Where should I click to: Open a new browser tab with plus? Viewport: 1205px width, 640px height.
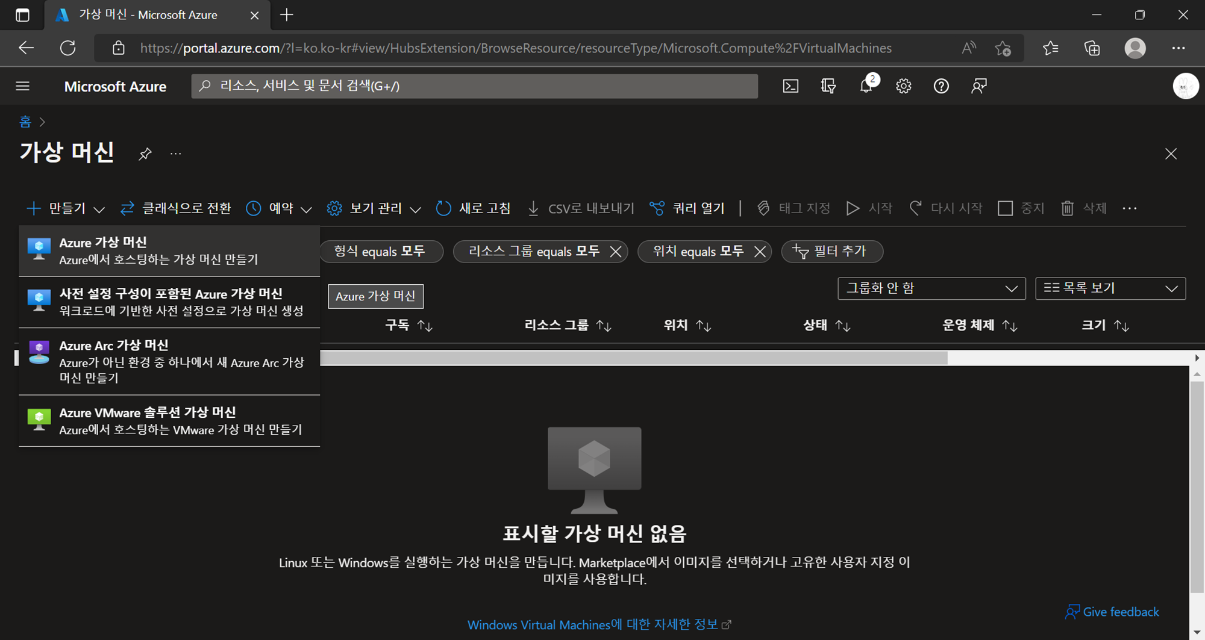coord(287,15)
